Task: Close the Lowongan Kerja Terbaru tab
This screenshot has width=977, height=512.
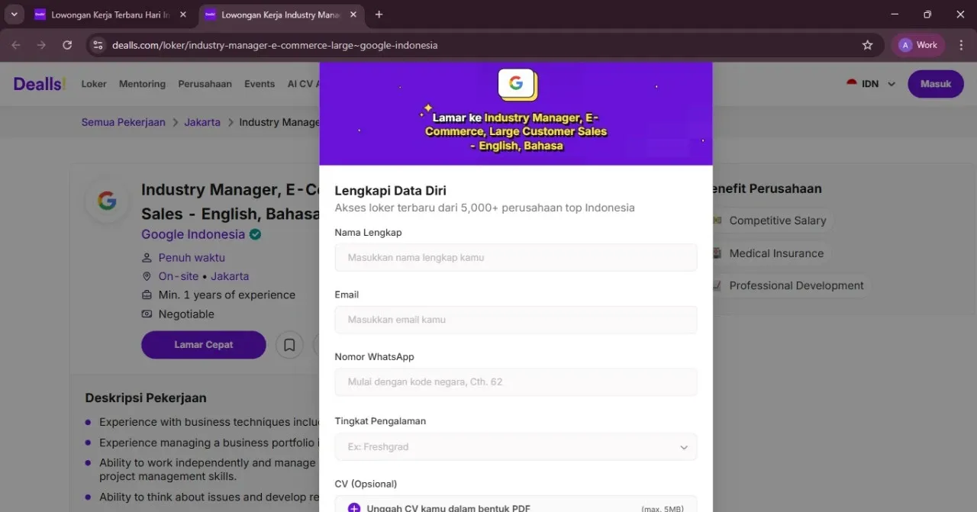Action: coord(182,14)
